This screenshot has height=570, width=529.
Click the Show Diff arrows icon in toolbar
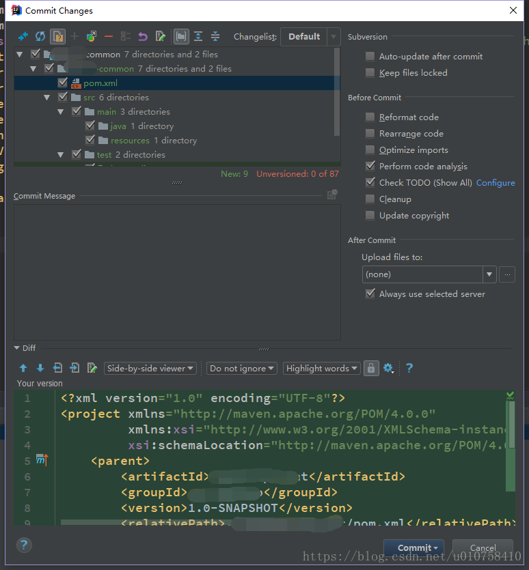23,36
